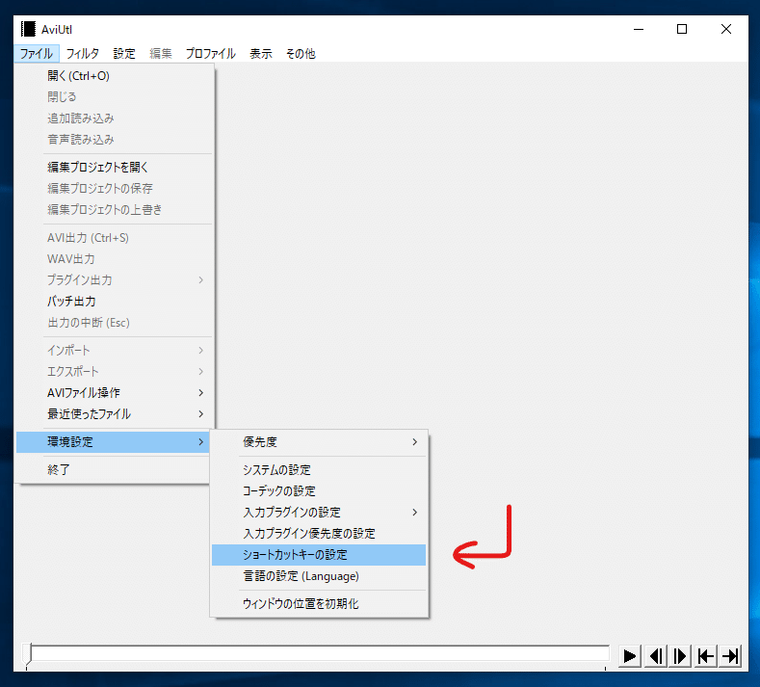The width and height of the screenshot is (760, 687).
Task: Select ウィンドウの位置を初期化
Action: 319,603
